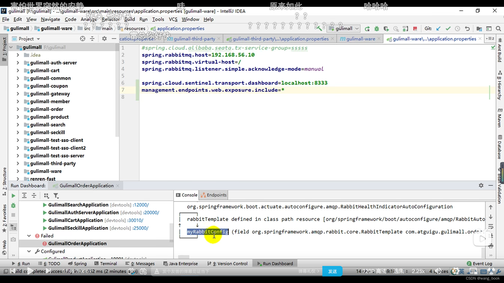This screenshot has width=504, height=283.
Task: Click the red Stop icon in toolbar
Action: click(x=415, y=29)
